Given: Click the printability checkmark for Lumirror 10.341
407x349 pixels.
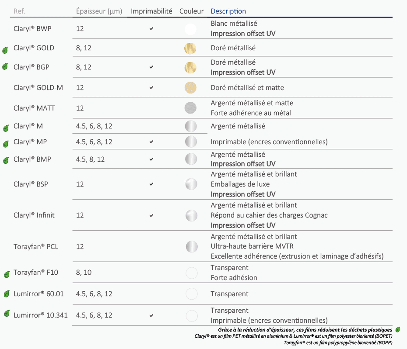Looking at the screenshot, I should [151, 315].
